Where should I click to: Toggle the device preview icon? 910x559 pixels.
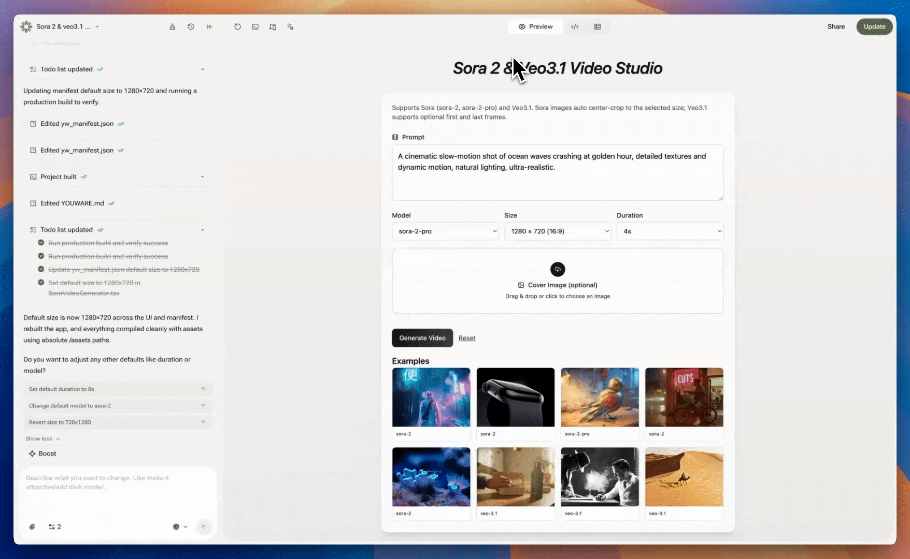(273, 26)
